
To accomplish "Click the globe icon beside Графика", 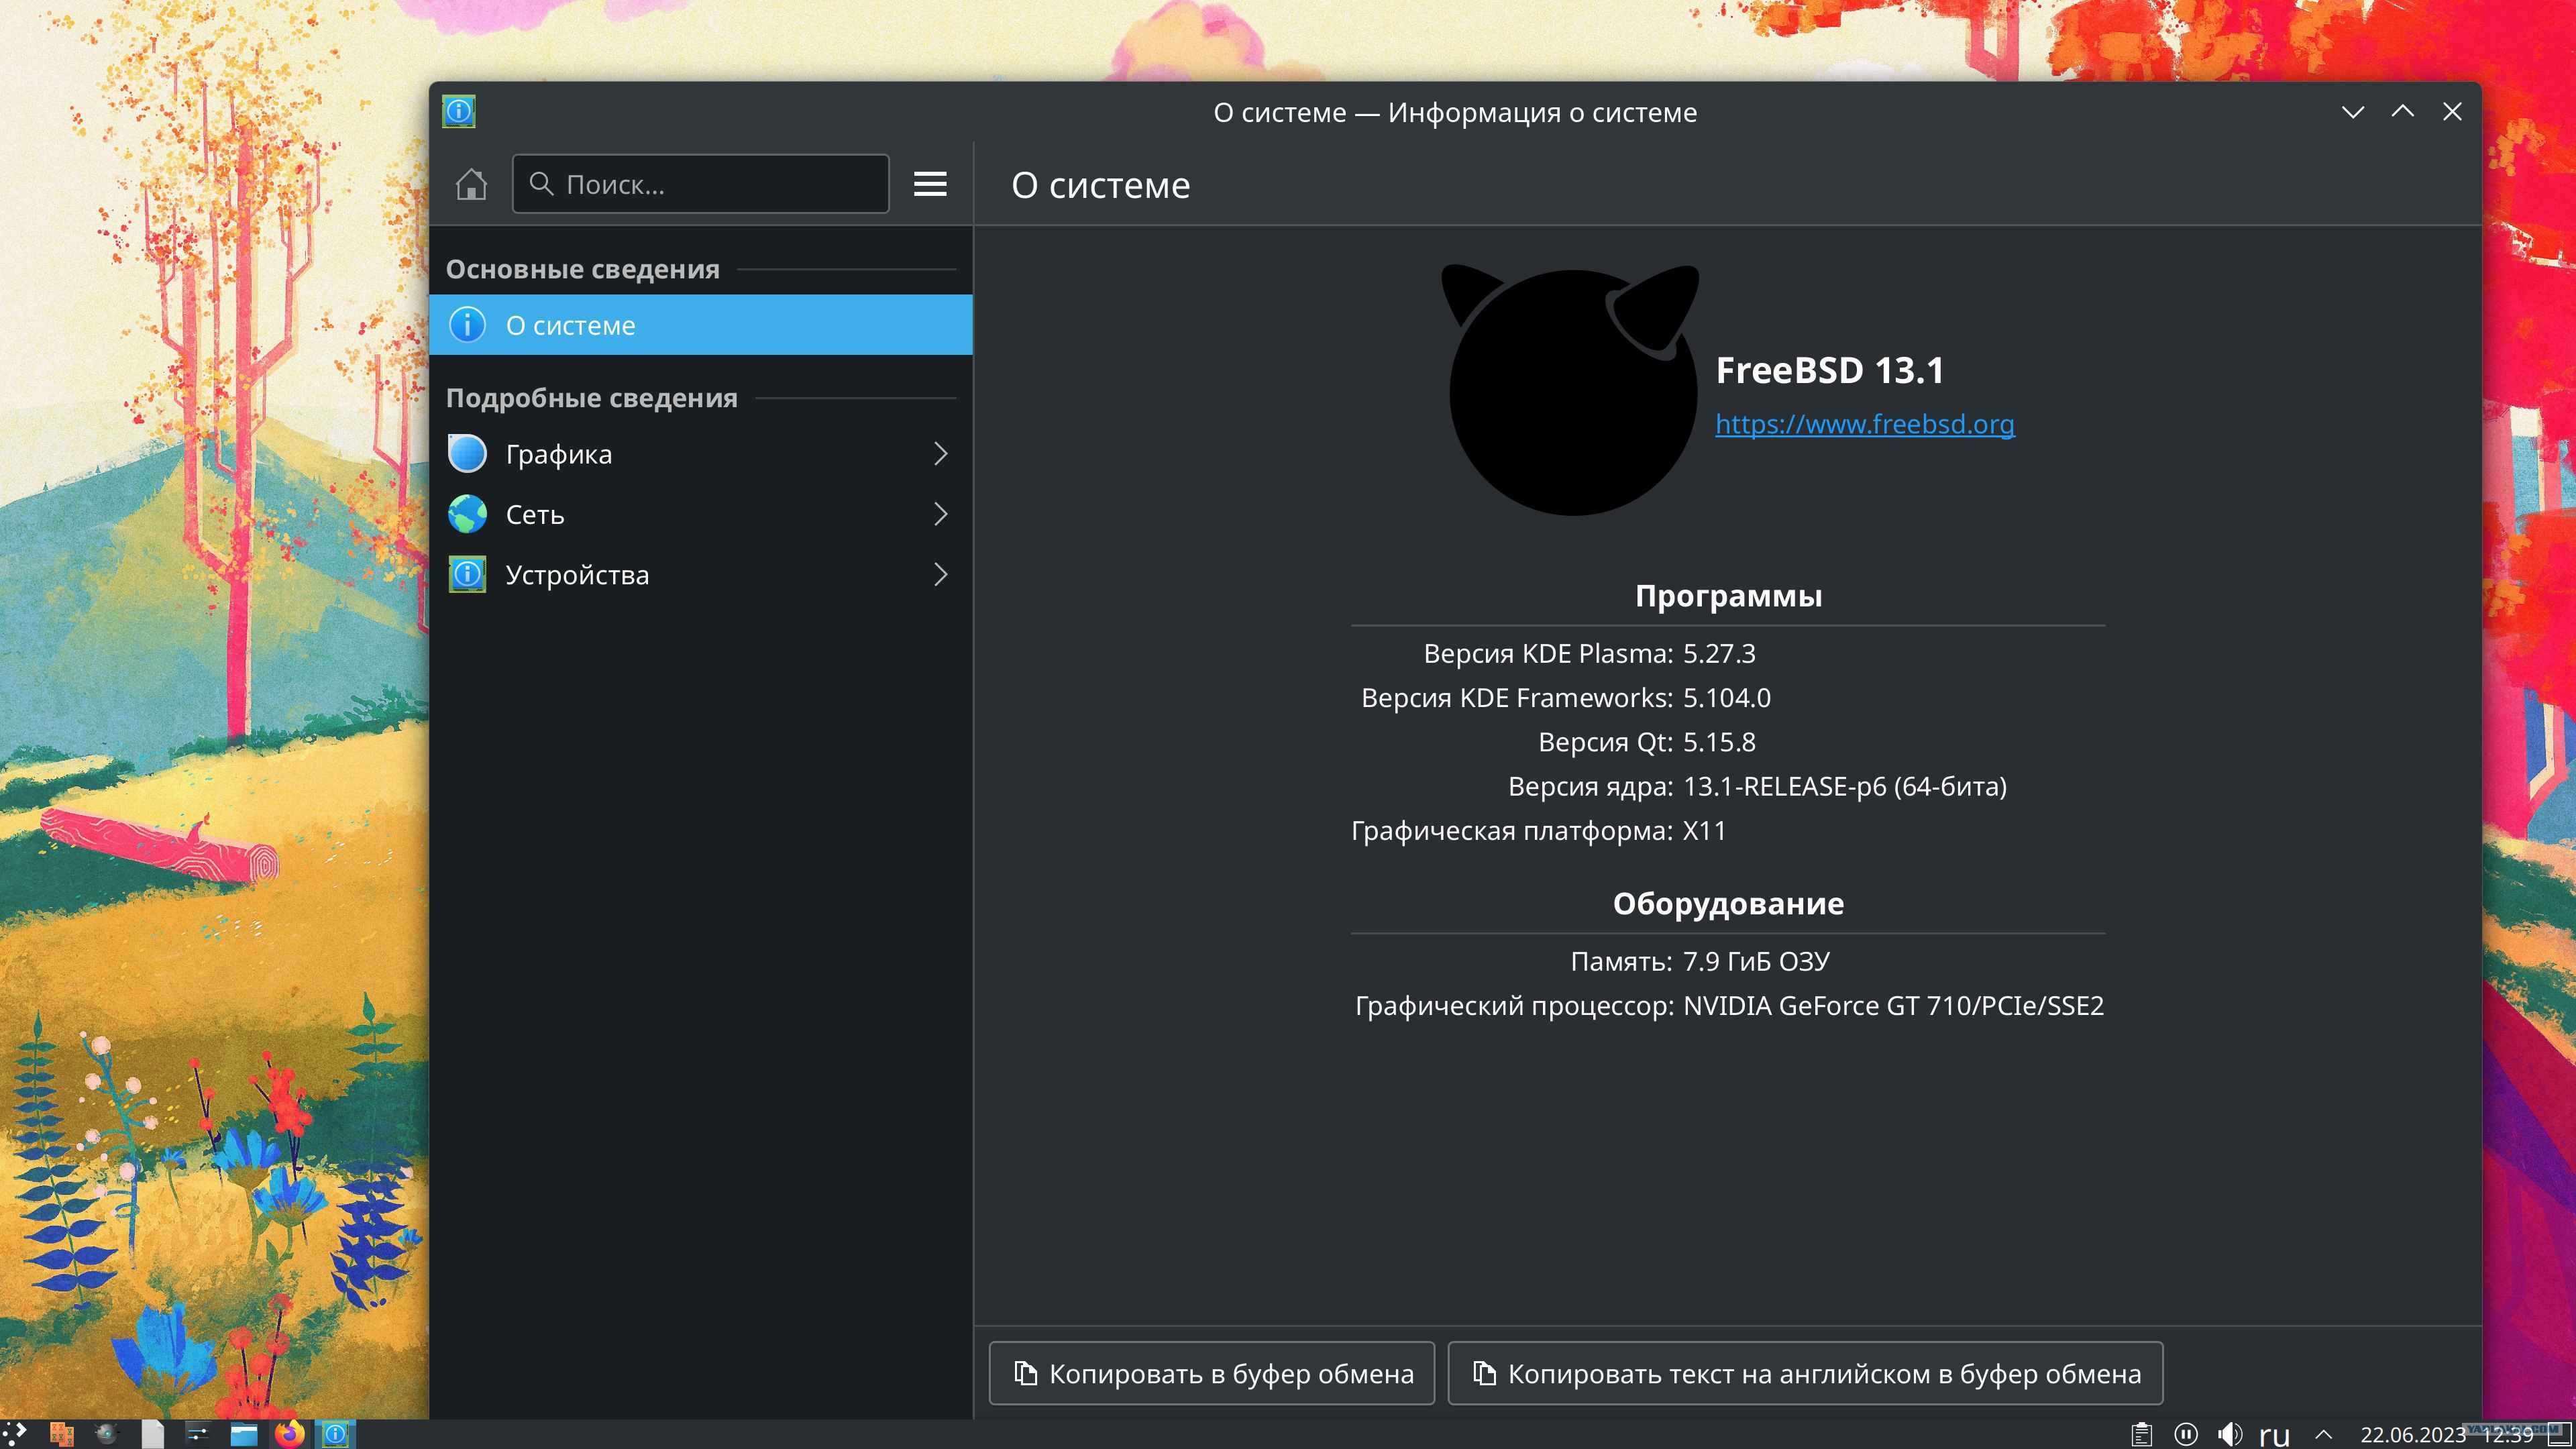I will click(467, 454).
